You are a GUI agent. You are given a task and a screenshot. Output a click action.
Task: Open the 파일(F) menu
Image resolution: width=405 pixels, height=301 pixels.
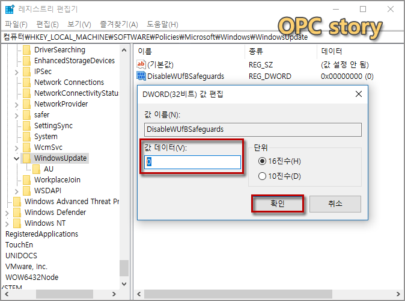point(16,24)
